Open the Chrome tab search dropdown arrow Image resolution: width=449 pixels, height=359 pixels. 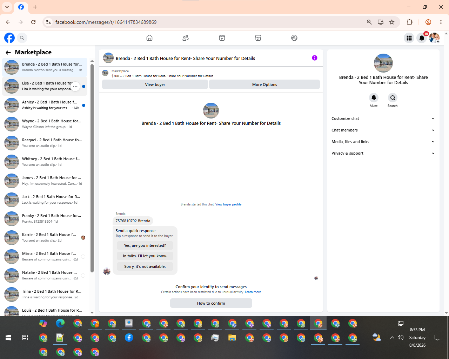[7, 7]
